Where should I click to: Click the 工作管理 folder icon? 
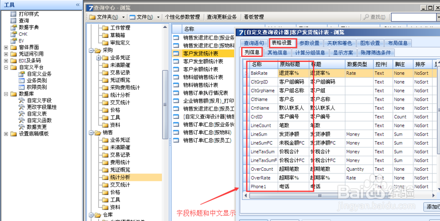105,28
